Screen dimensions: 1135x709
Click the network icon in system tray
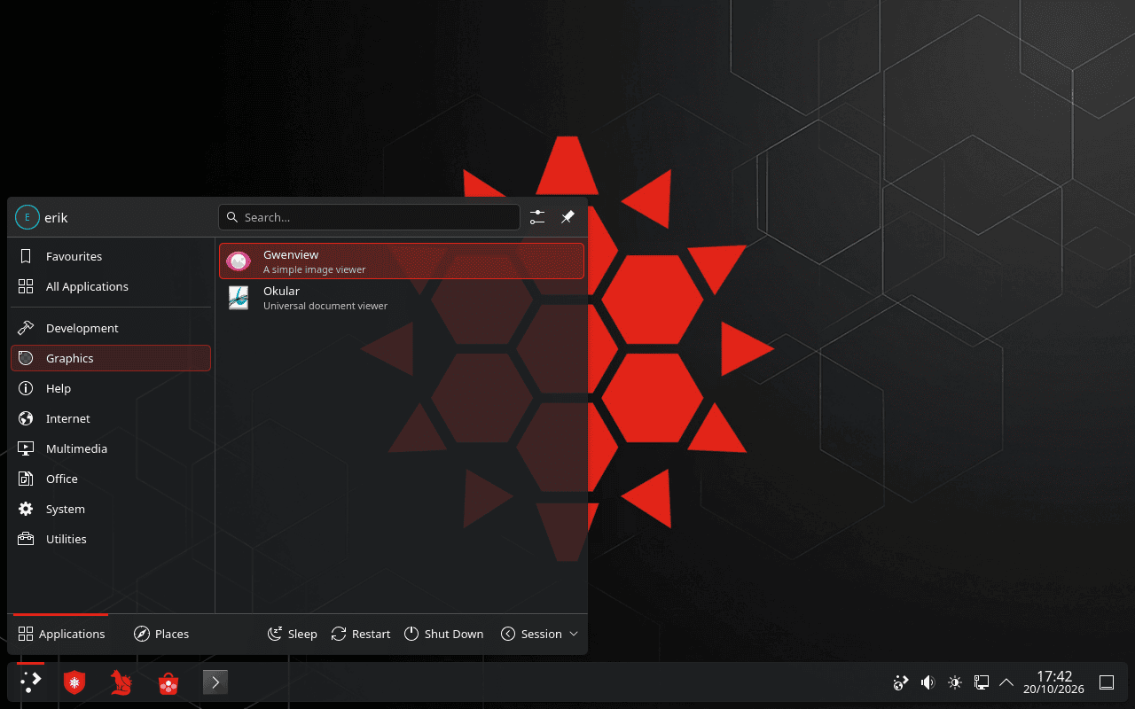(x=982, y=682)
